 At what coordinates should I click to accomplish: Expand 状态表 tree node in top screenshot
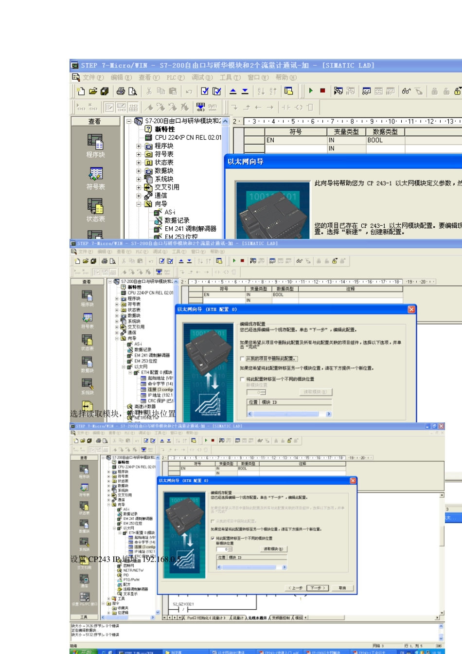pos(139,163)
